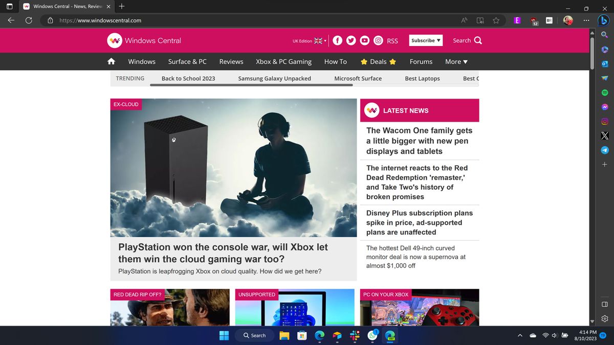Open Back to School 2023 trending link

click(x=188, y=78)
